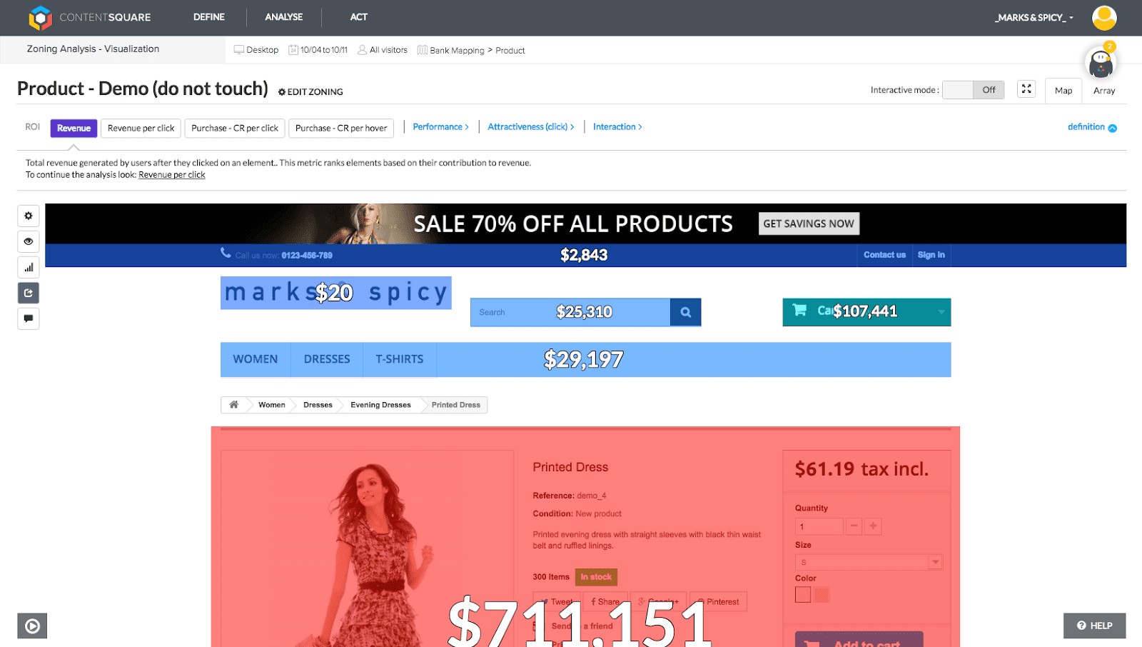Select the Revenue per click metric
Image resolution: width=1142 pixels, height=647 pixels.
click(x=141, y=129)
